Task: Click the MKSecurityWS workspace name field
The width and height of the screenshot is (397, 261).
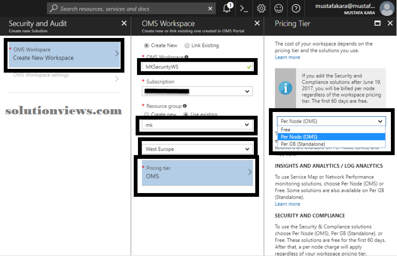Action: 197,67
